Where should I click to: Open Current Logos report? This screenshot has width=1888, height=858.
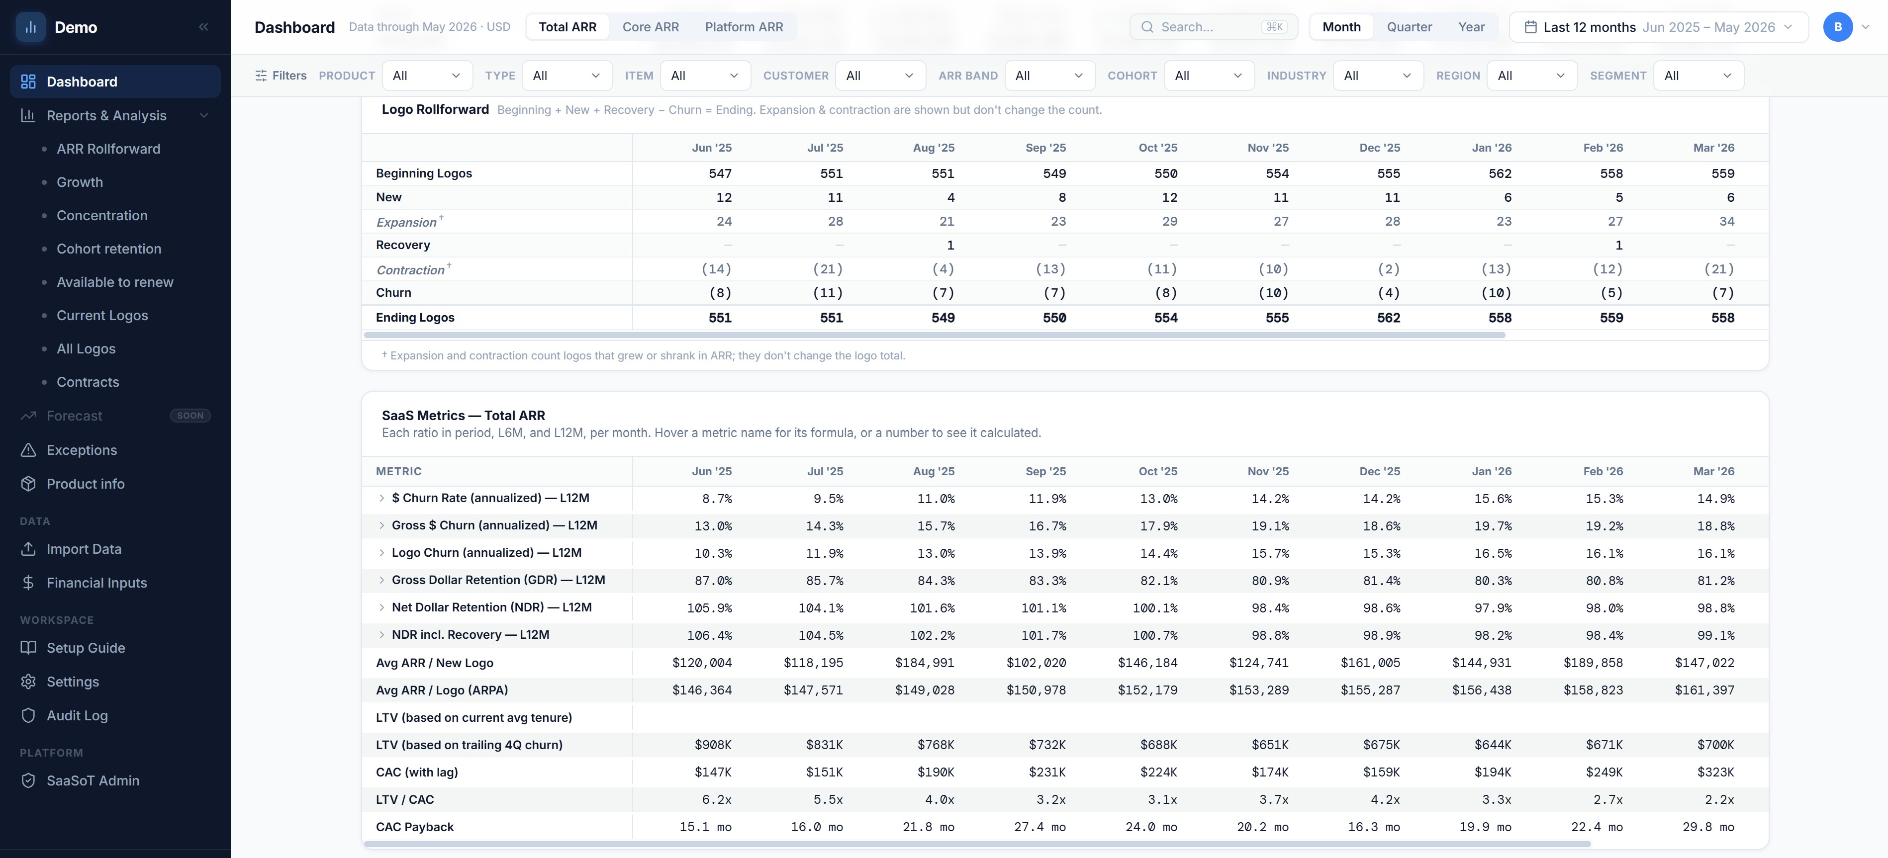coord(102,315)
